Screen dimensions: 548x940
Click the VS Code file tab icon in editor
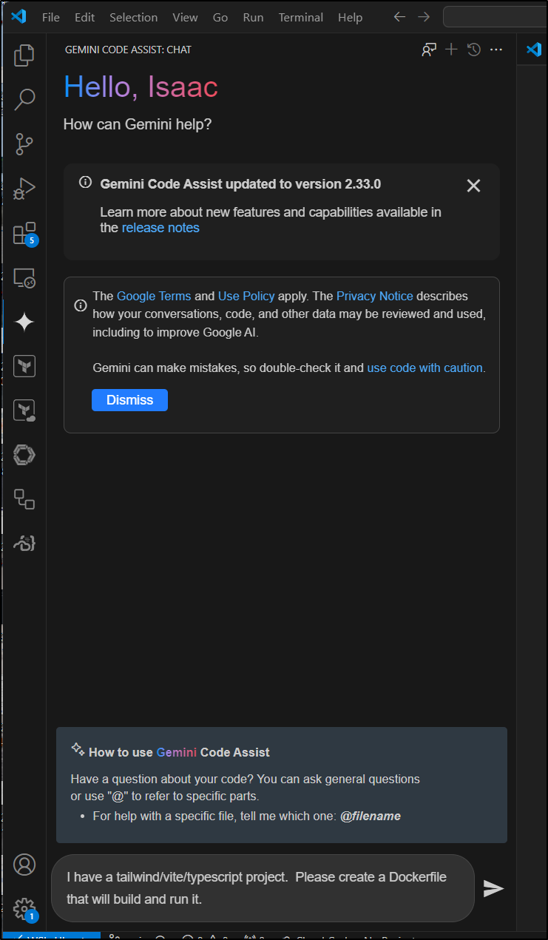(533, 50)
